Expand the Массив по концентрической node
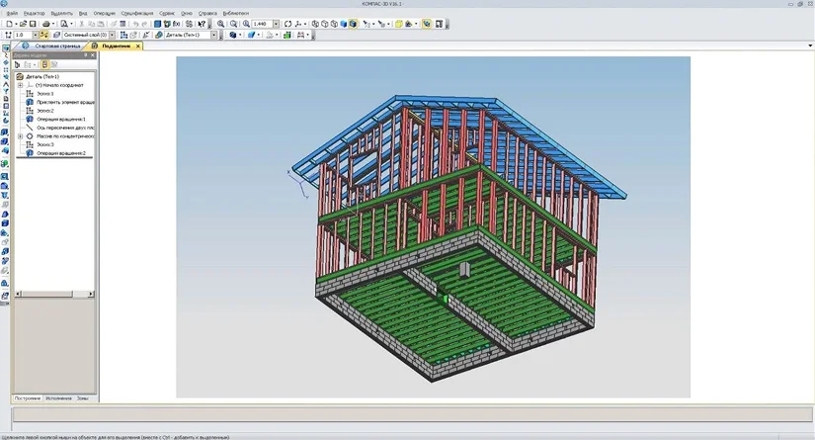 (21, 136)
